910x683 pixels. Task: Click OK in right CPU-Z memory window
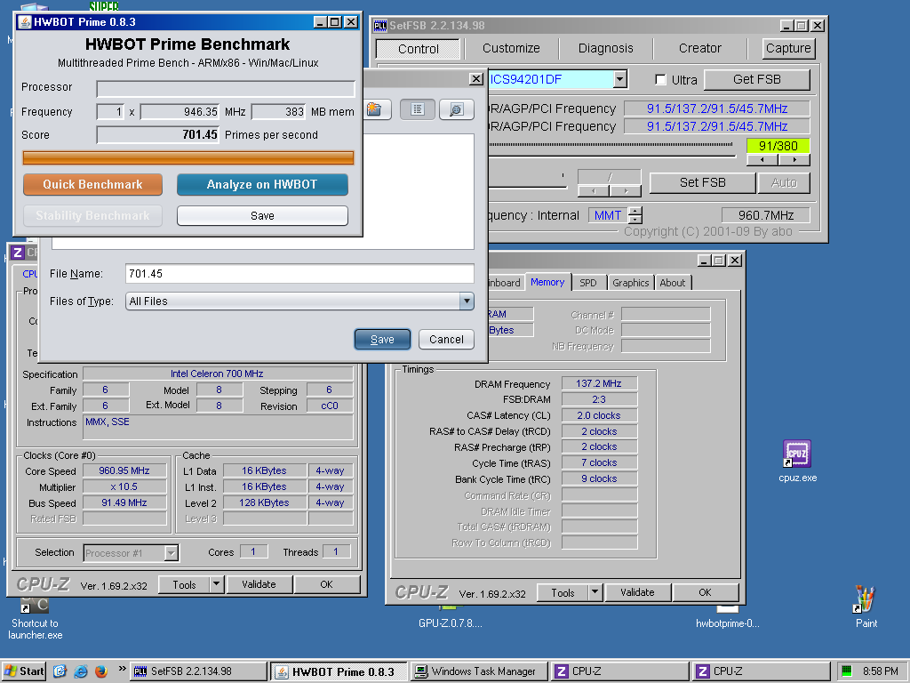point(705,592)
